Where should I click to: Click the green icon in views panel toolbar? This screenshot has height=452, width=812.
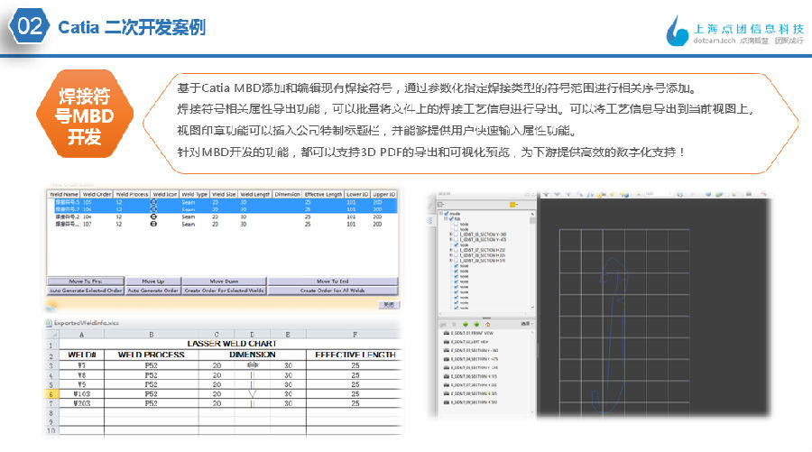pos(465,322)
